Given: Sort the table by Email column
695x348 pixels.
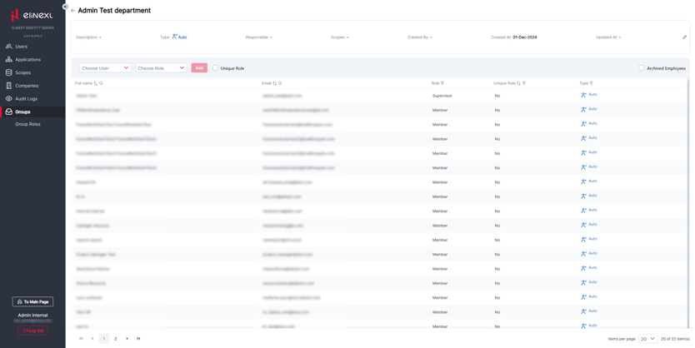Looking at the screenshot, I should tap(274, 83).
